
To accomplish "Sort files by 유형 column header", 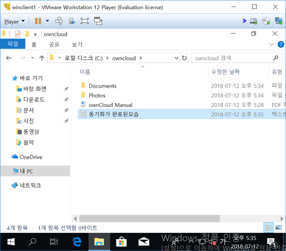I will [277, 72].
